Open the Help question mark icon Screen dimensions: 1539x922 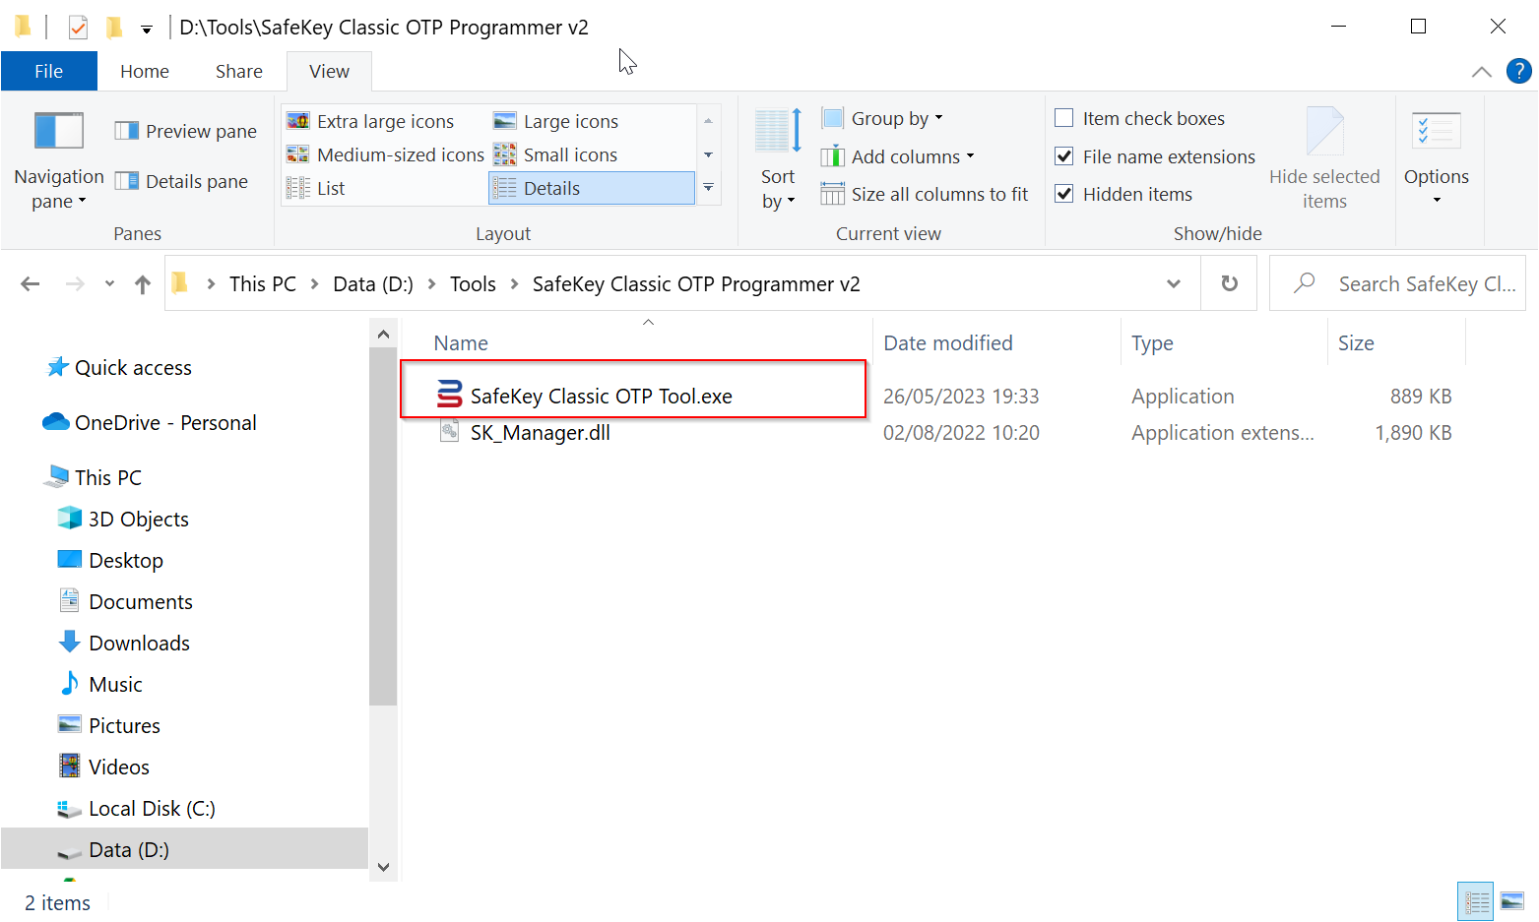coord(1518,71)
